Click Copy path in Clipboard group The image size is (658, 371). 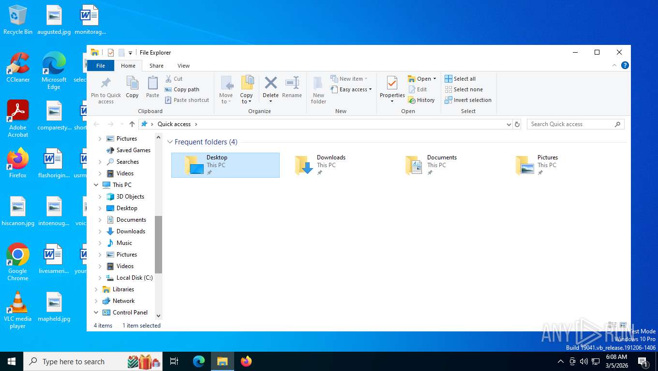[182, 89]
